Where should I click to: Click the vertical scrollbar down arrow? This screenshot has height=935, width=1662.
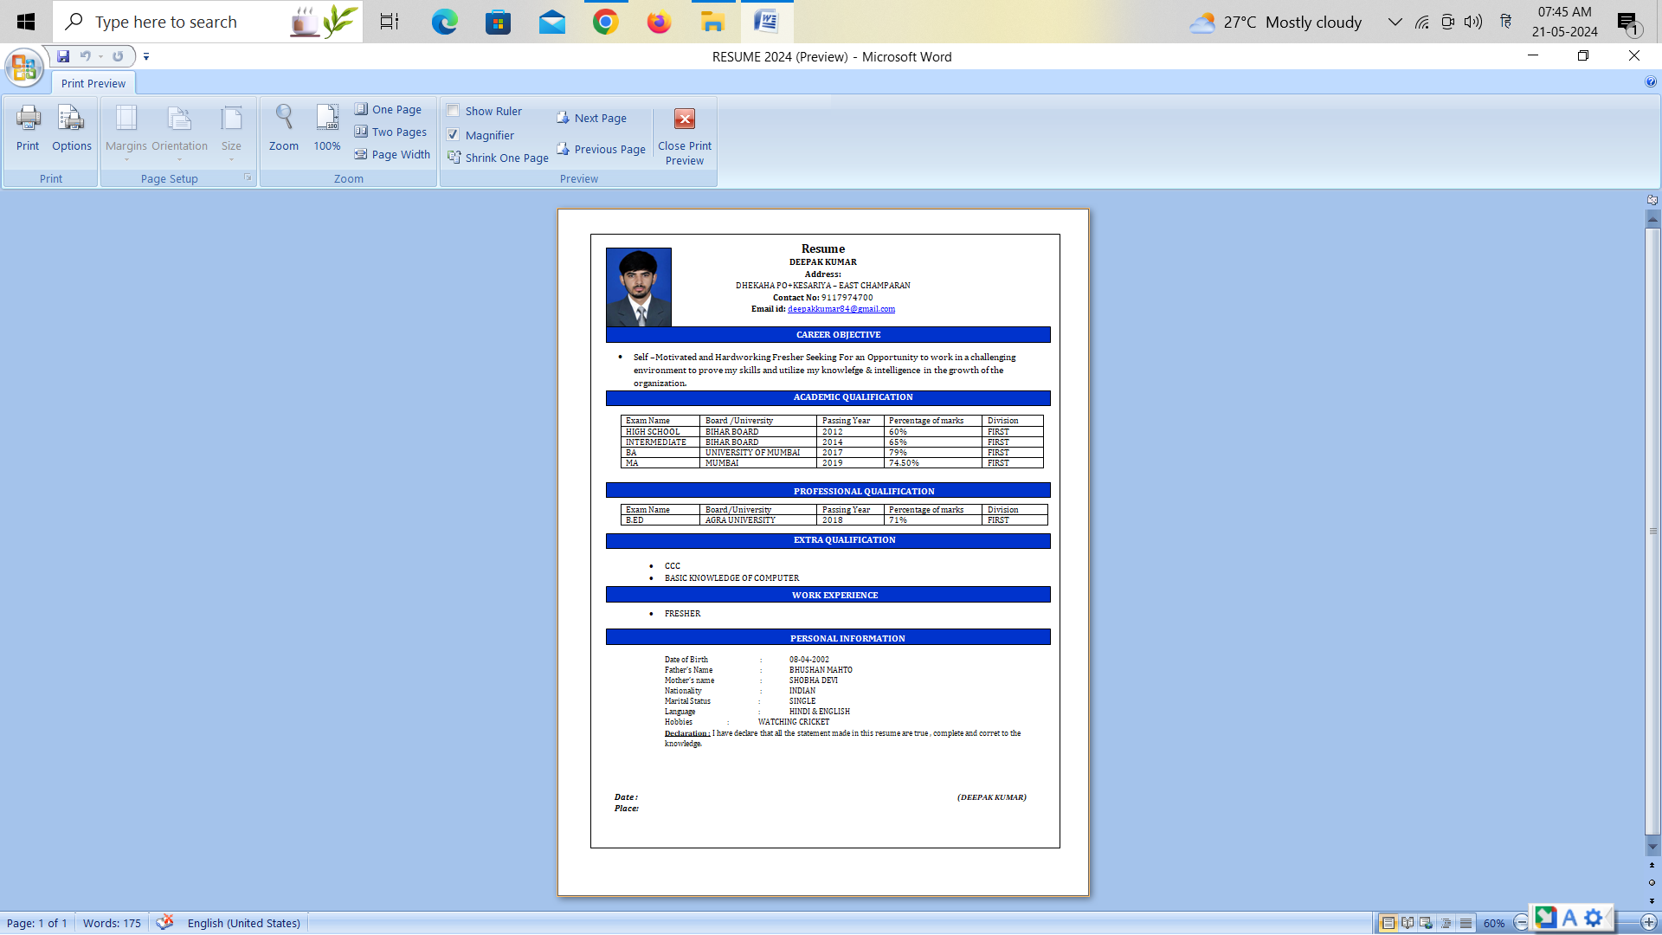(x=1652, y=848)
